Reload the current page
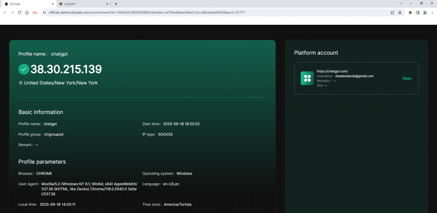Screen dimensions: 437x213 [19, 12]
